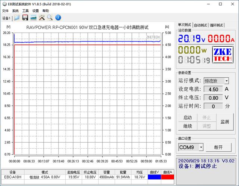Open the 工具 menu
239x186 pixels.
25,11
